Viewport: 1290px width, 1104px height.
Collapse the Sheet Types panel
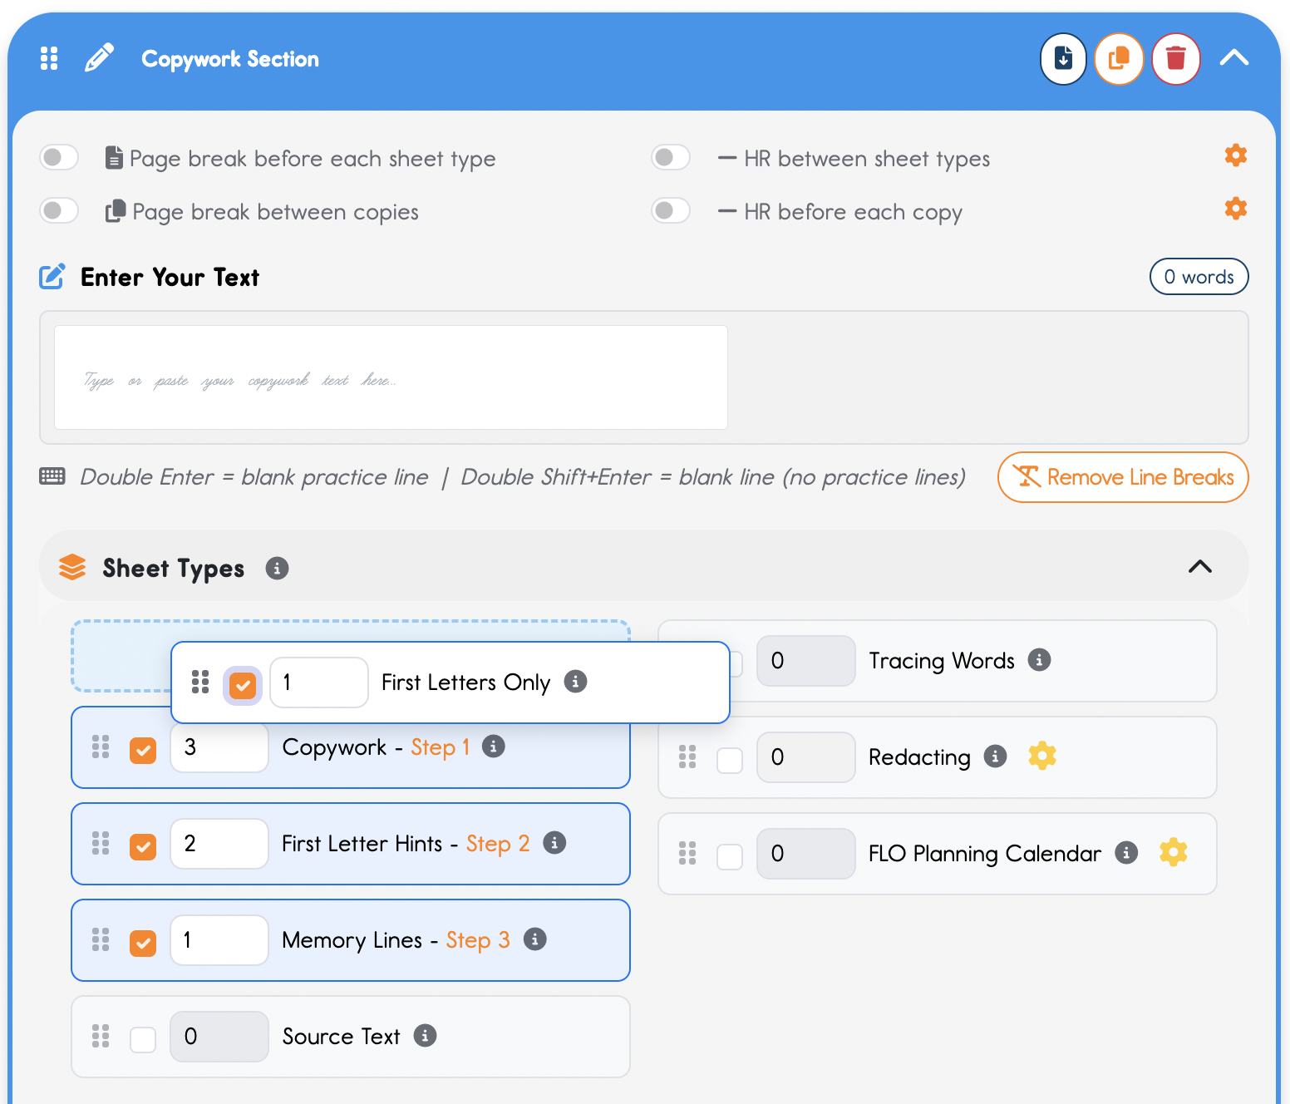click(1199, 567)
